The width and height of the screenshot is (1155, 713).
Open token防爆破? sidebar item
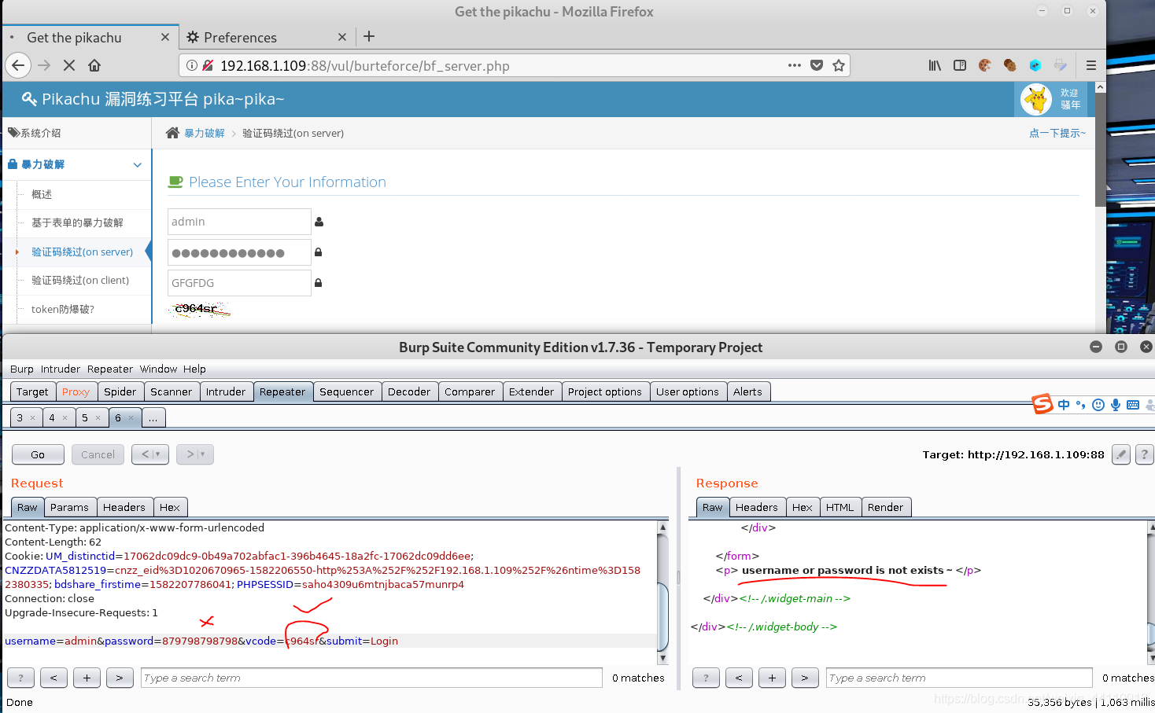point(63,309)
